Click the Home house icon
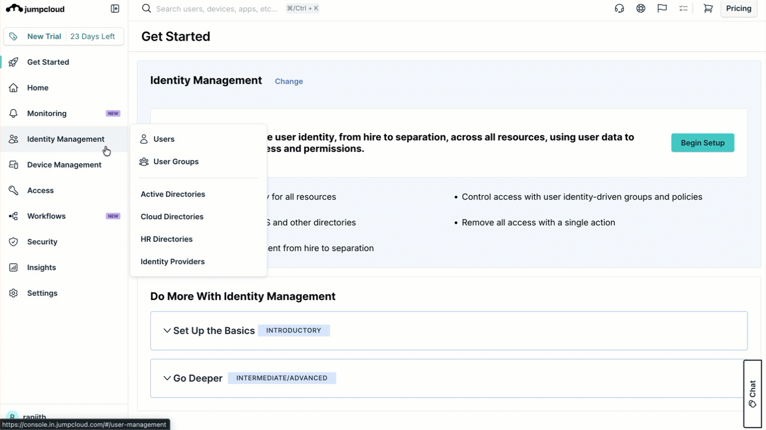Image resolution: width=766 pixels, height=430 pixels. (x=13, y=88)
